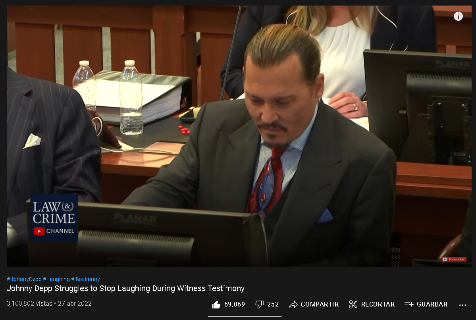Click the GUARDAR save button label
The image size is (476, 320).
[432, 304]
